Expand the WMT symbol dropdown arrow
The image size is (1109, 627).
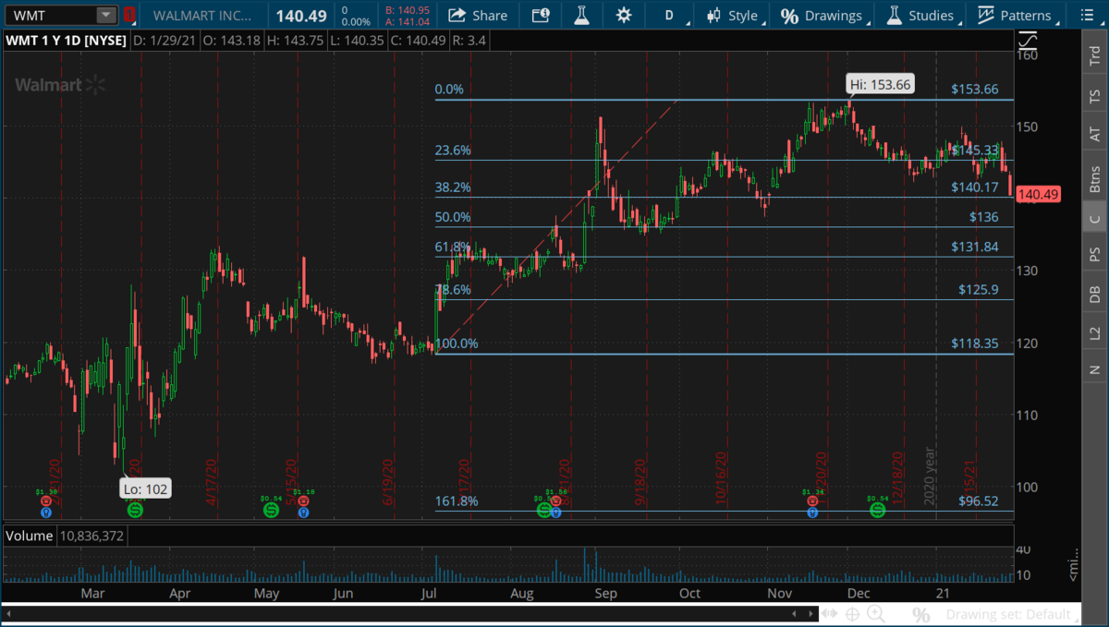[x=106, y=15]
